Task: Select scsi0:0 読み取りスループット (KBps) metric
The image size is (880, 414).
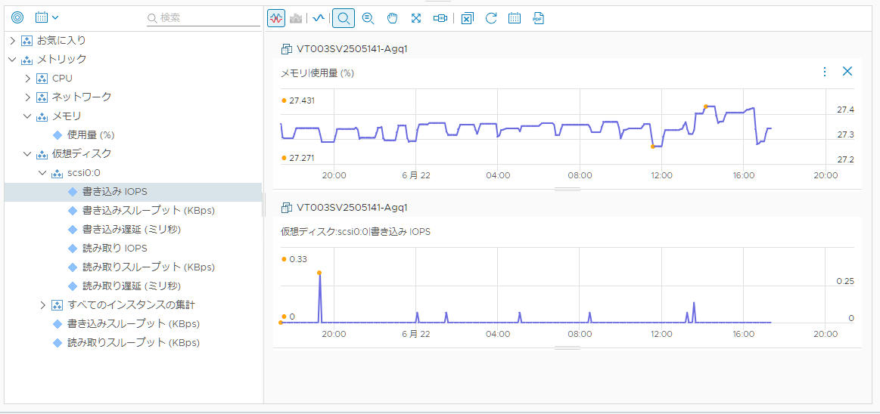Action: click(149, 267)
